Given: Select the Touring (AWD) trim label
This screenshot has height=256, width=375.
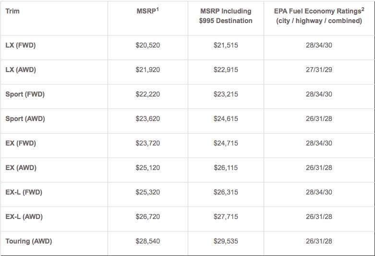Looking at the screenshot, I should pos(29,241).
